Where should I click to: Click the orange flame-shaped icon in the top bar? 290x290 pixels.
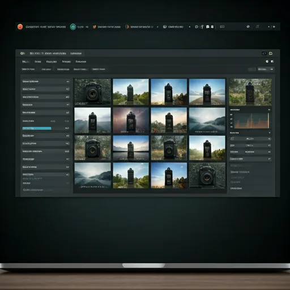94,27
